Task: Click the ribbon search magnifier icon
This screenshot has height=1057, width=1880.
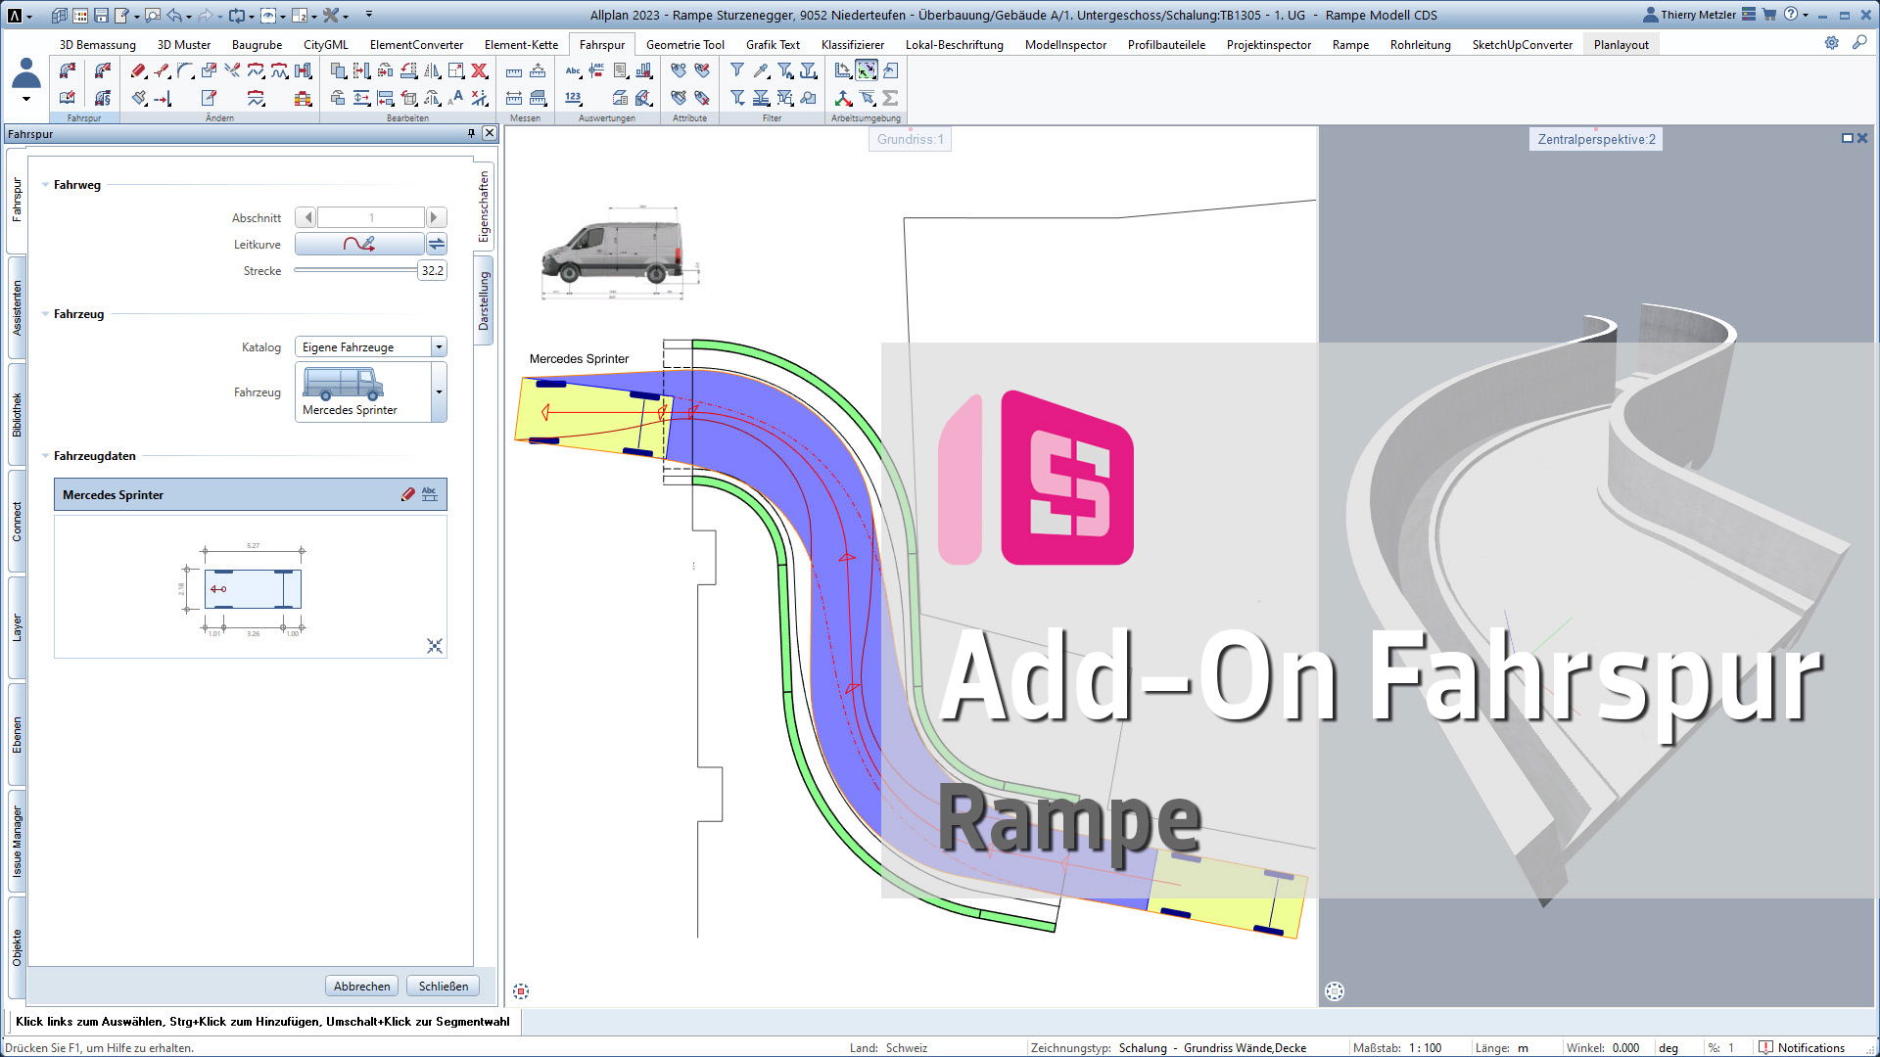Action: coord(1858,43)
